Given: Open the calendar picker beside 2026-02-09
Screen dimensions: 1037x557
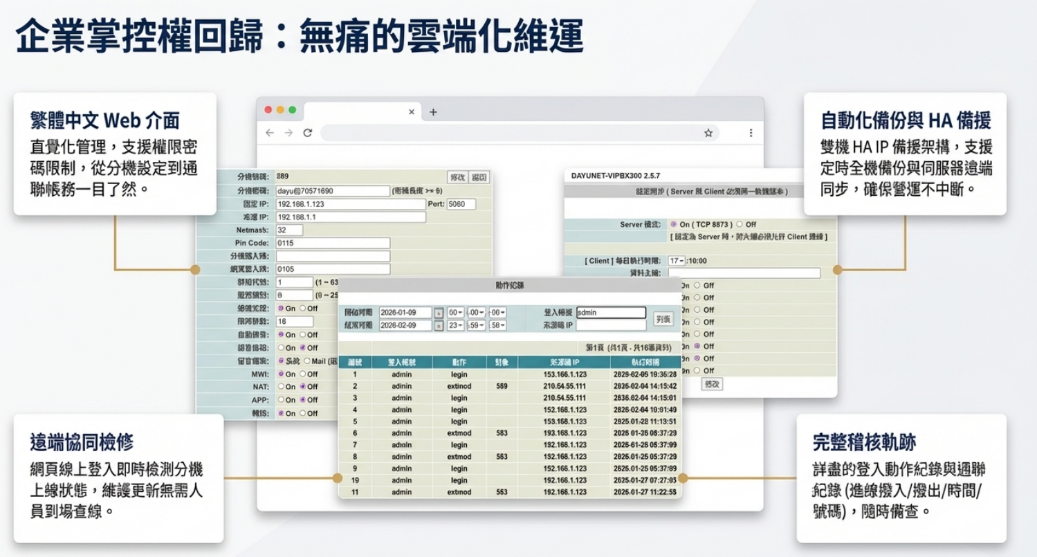Looking at the screenshot, I should 439,325.
